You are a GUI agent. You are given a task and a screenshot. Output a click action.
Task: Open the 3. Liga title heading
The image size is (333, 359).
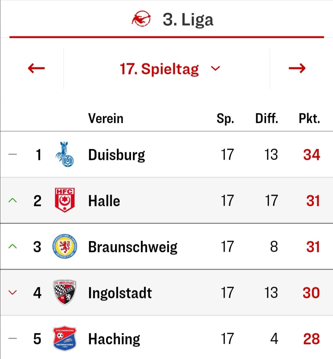click(188, 19)
